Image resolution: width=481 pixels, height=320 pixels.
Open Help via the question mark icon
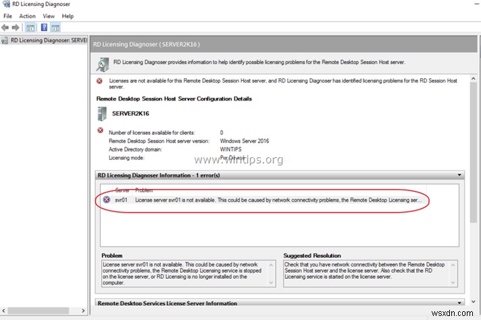point(44,28)
